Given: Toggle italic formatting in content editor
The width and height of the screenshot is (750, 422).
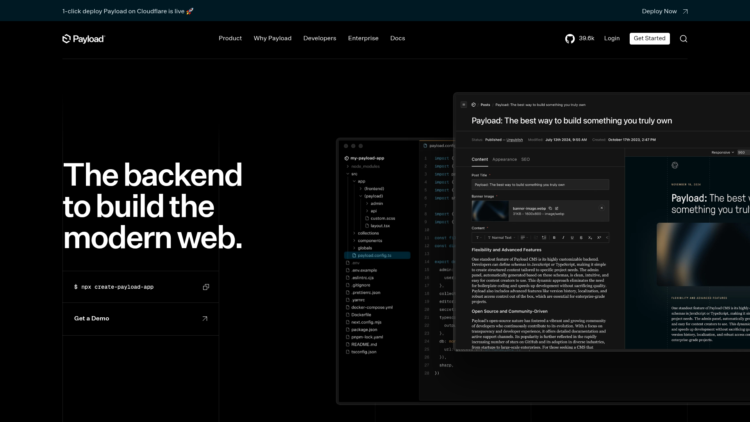Looking at the screenshot, I should [563, 238].
